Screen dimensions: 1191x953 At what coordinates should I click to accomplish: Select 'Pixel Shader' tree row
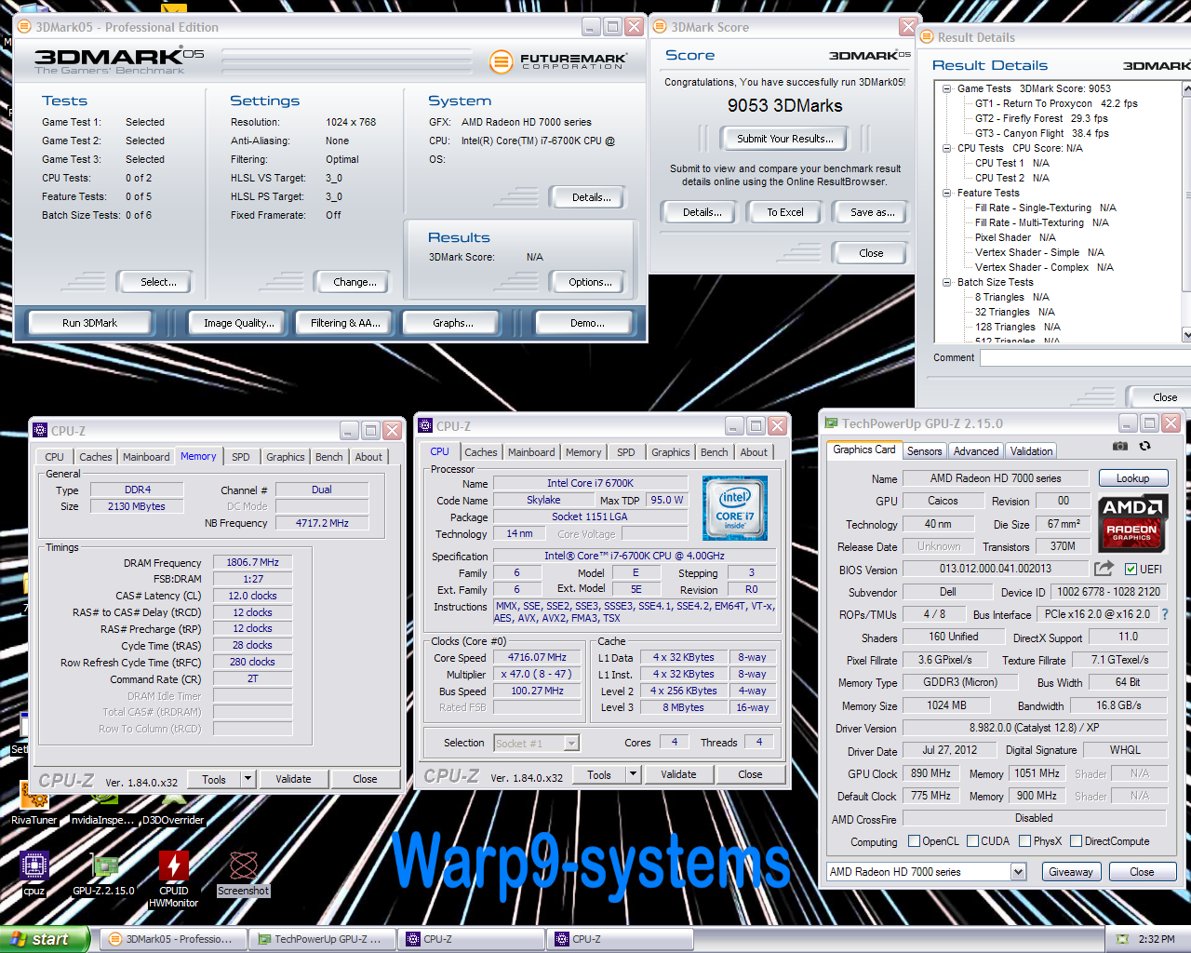1015,238
